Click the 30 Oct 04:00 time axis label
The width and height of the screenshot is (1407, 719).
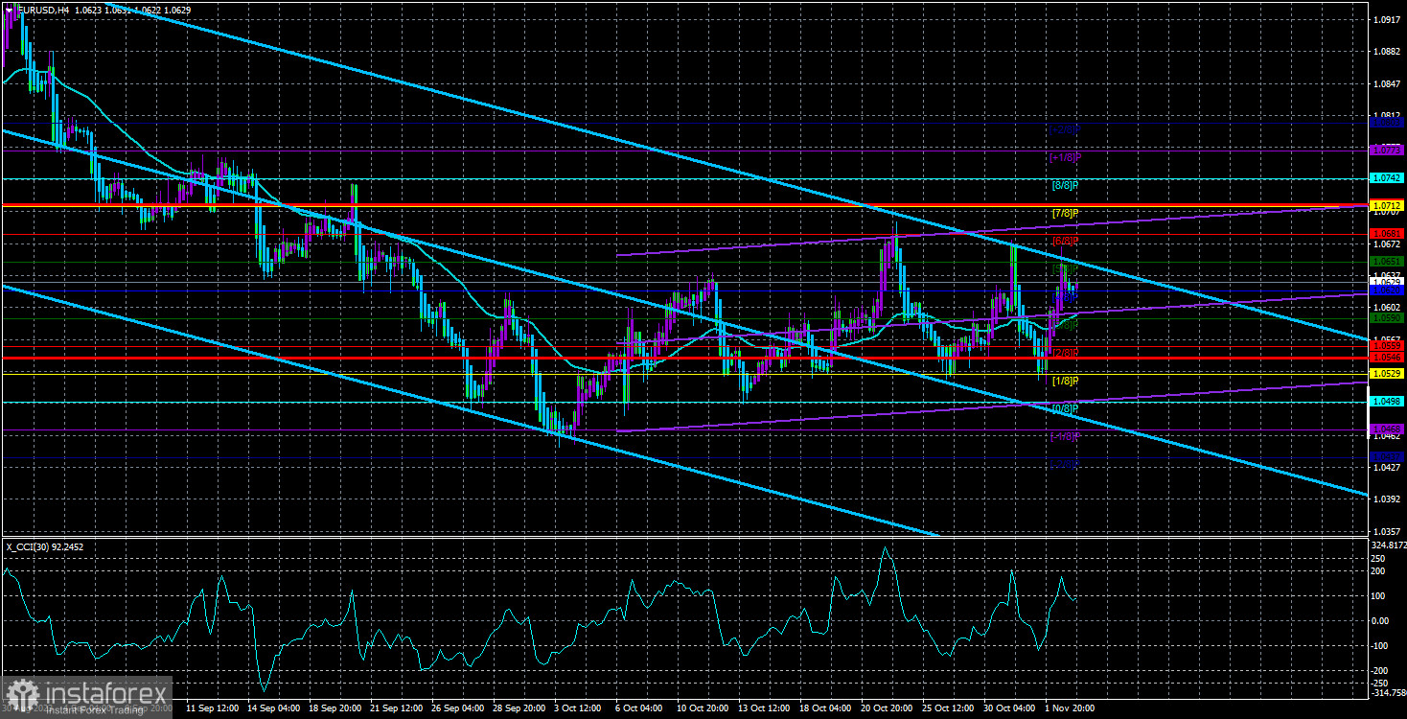tap(1011, 708)
